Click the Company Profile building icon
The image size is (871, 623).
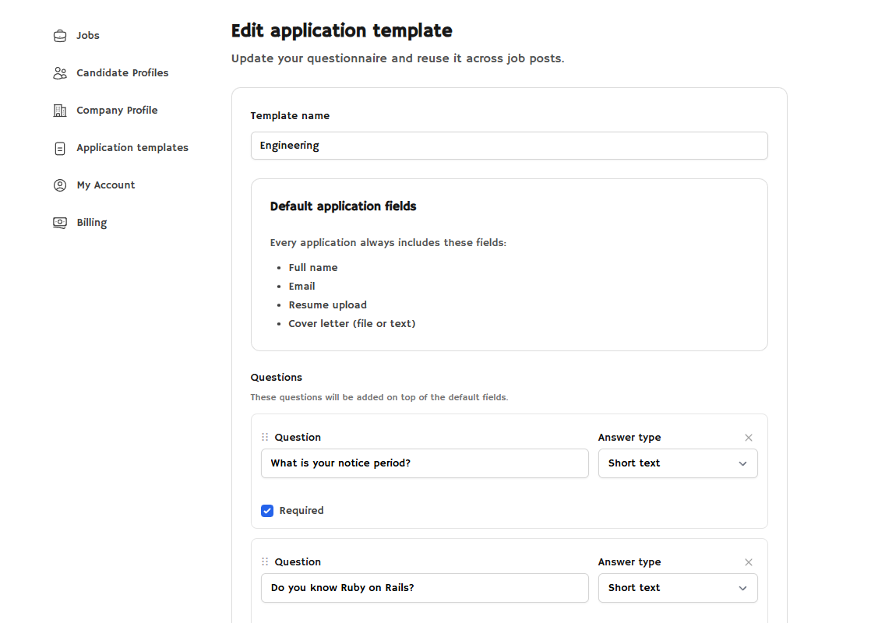pyautogui.click(x=59, y=110)
